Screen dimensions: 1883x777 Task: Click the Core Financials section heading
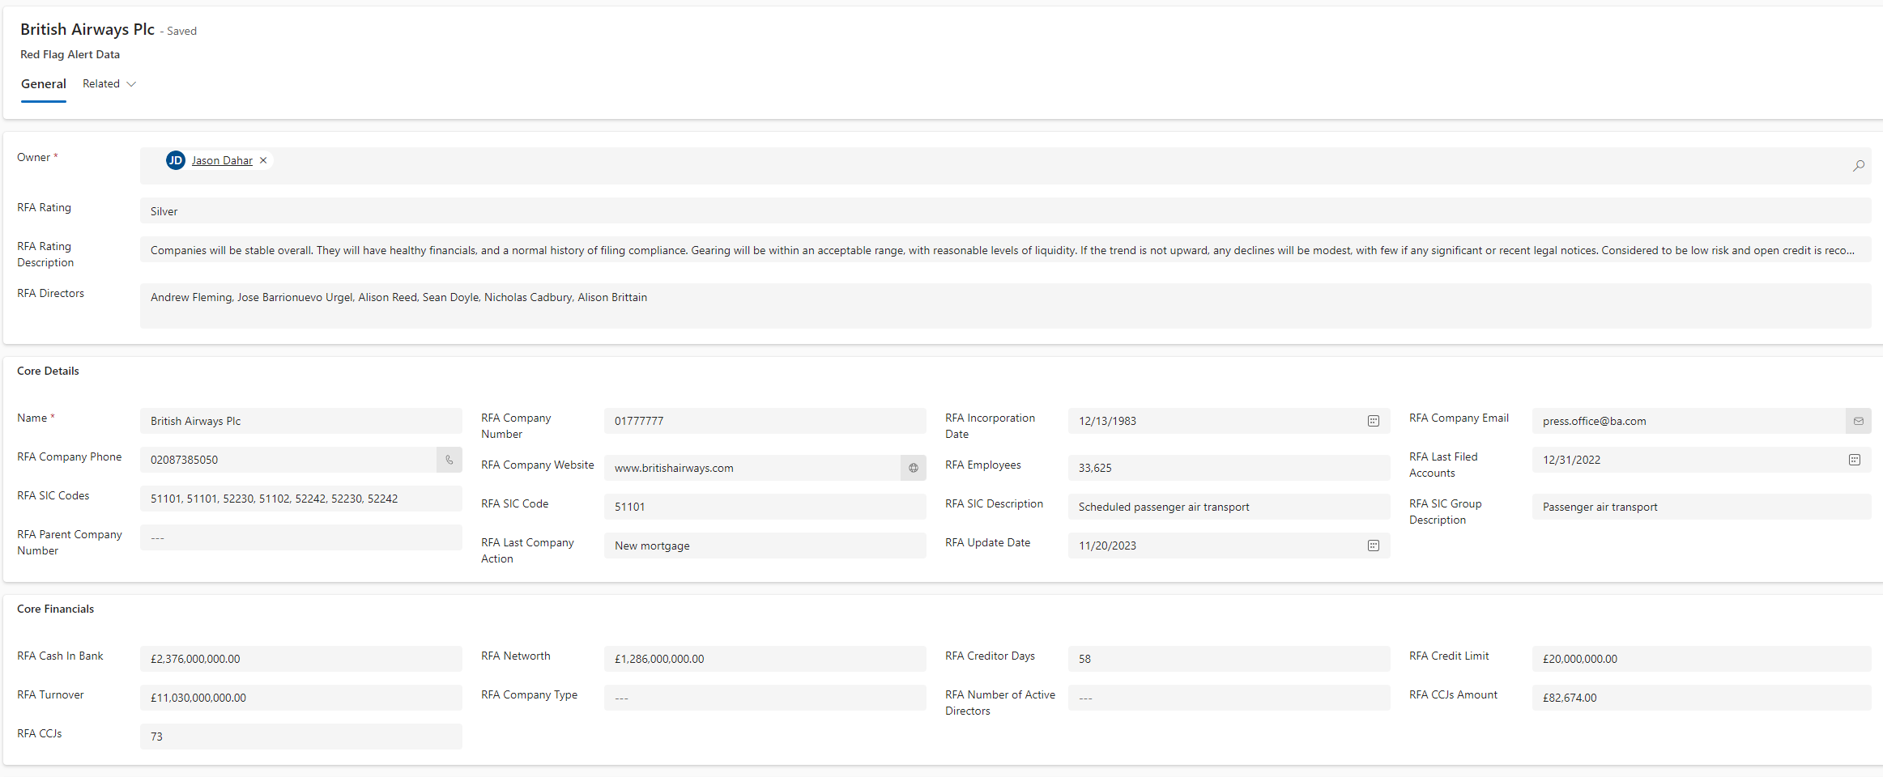click(55, 609)
